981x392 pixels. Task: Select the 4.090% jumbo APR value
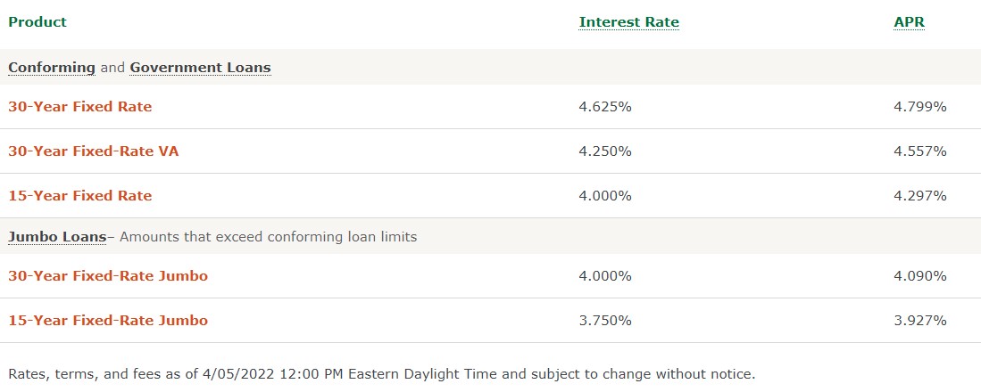920,275
